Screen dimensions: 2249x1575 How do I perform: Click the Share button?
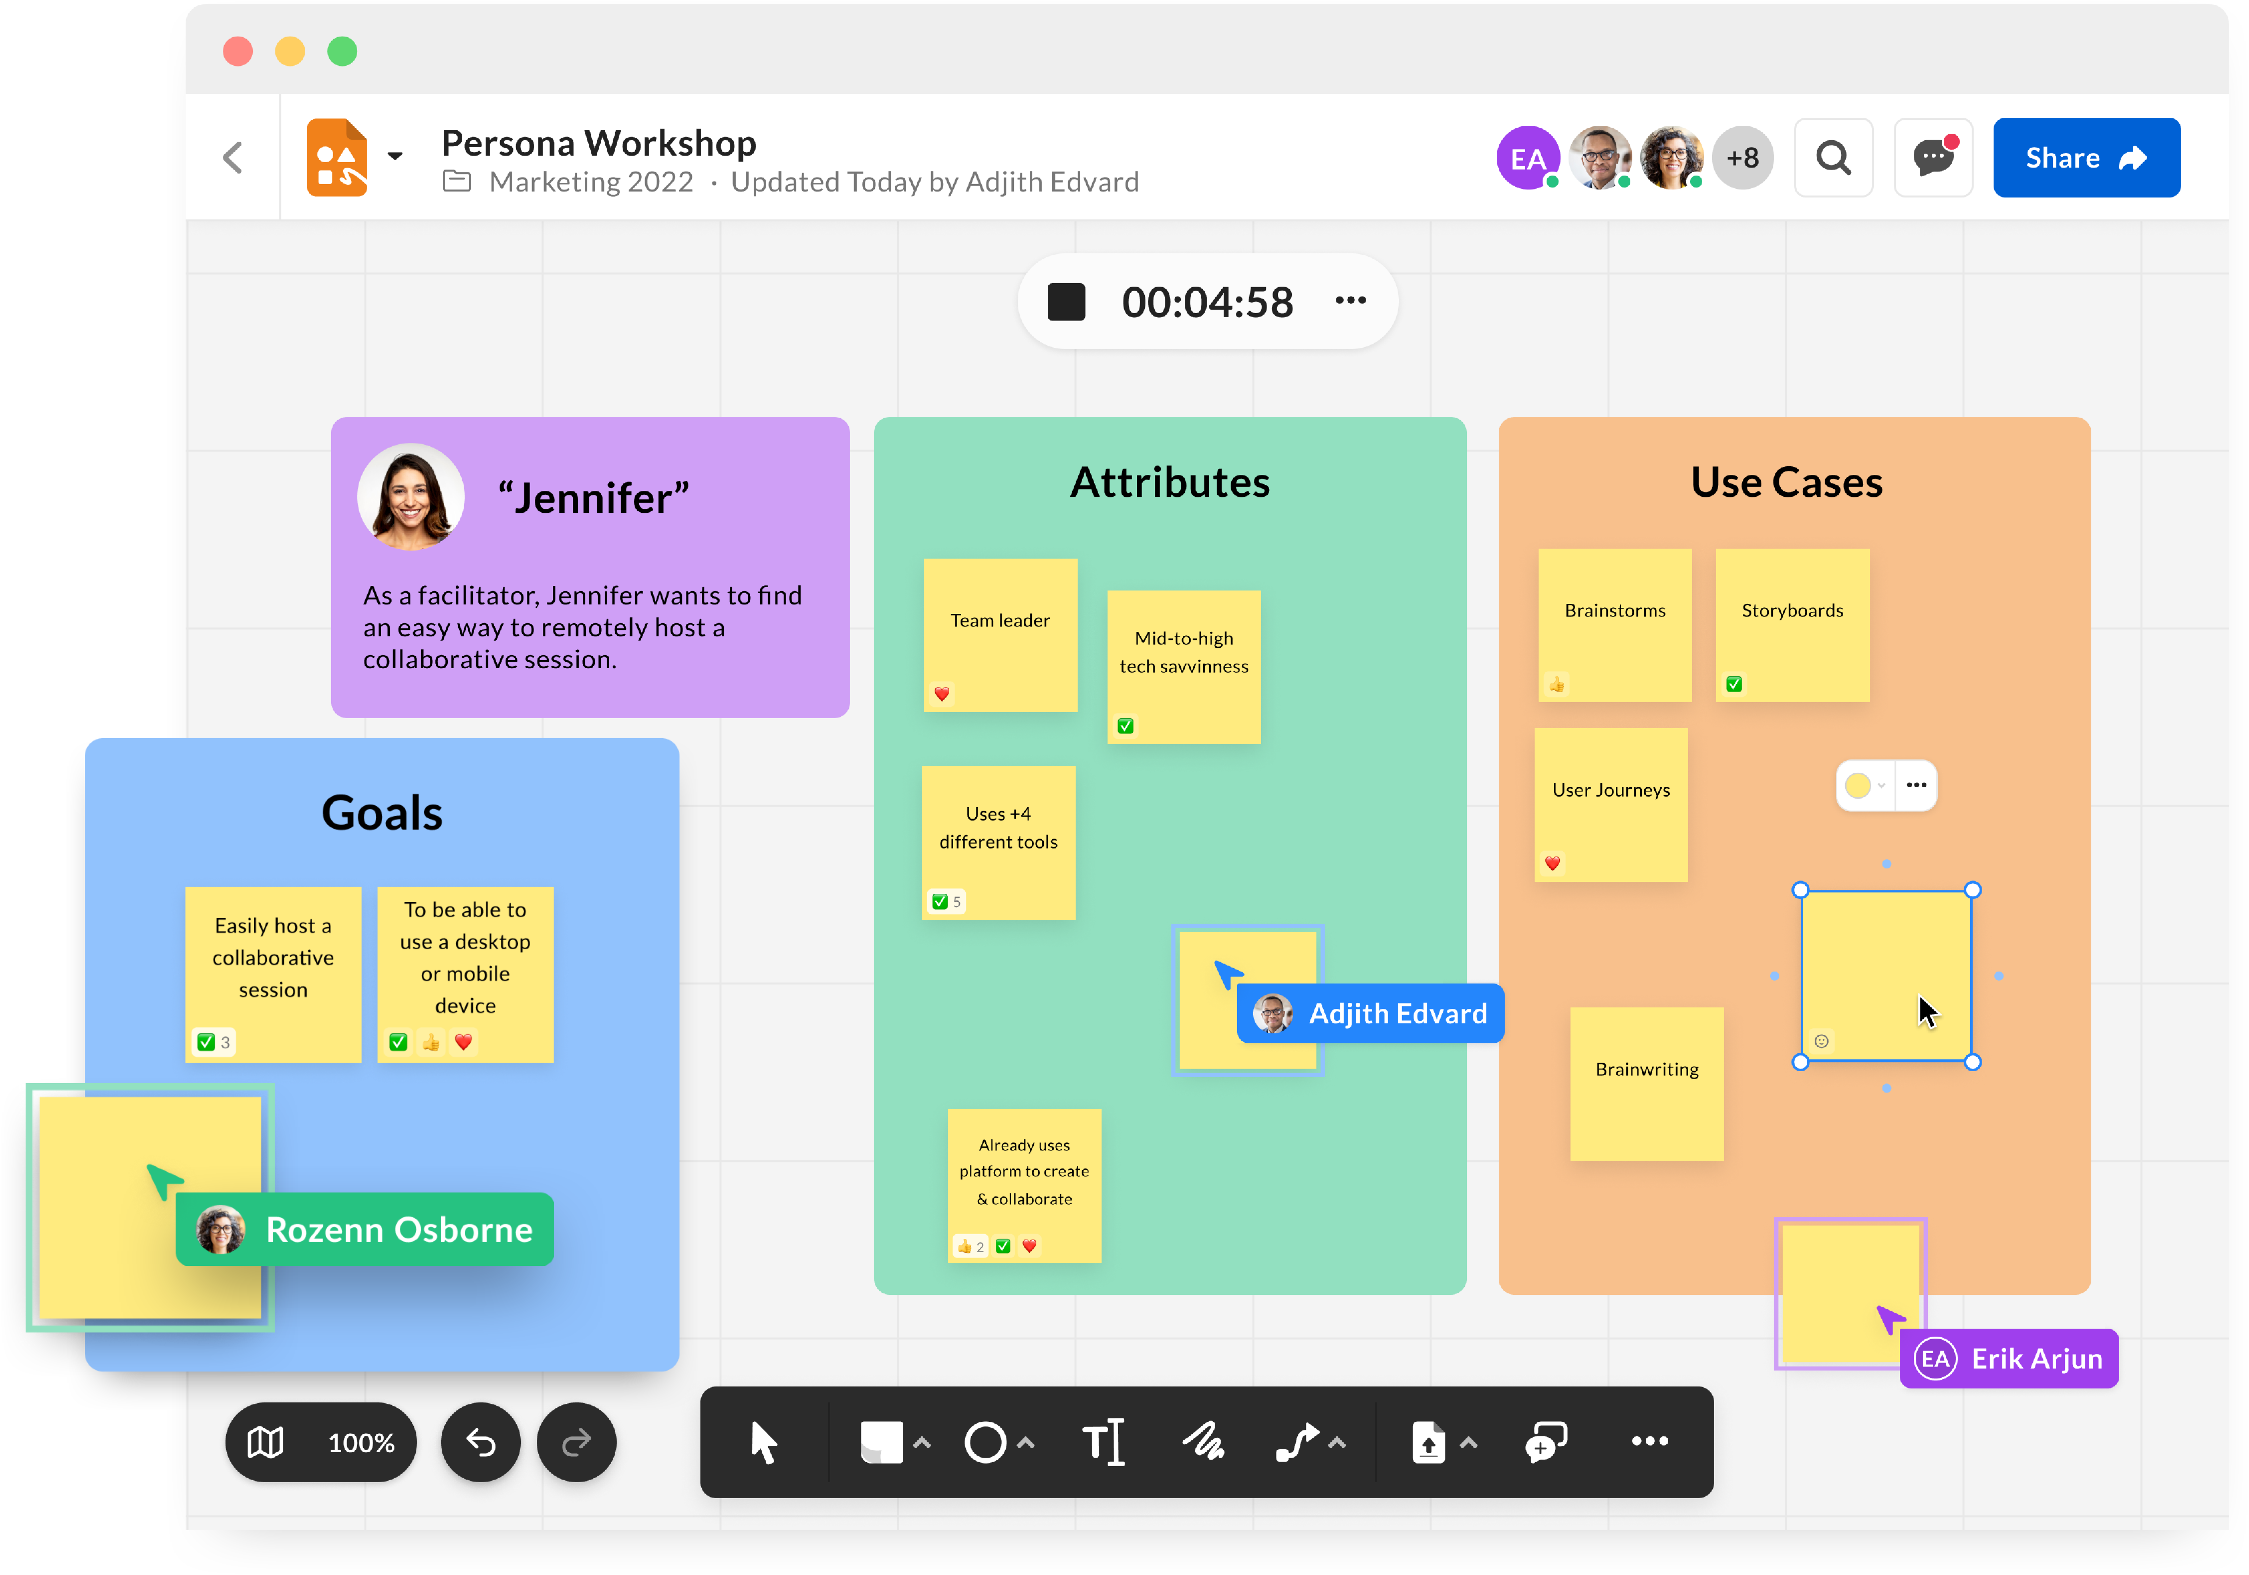tap(2086, 158)
